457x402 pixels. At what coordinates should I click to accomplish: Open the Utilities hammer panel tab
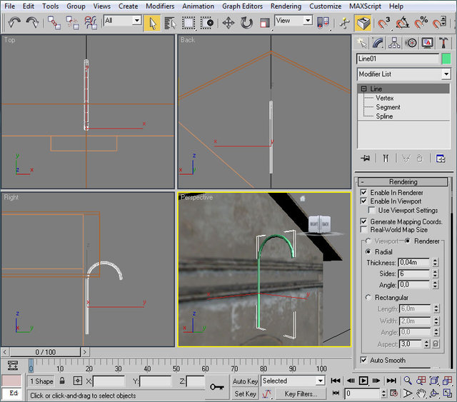(x=444, y=43)
